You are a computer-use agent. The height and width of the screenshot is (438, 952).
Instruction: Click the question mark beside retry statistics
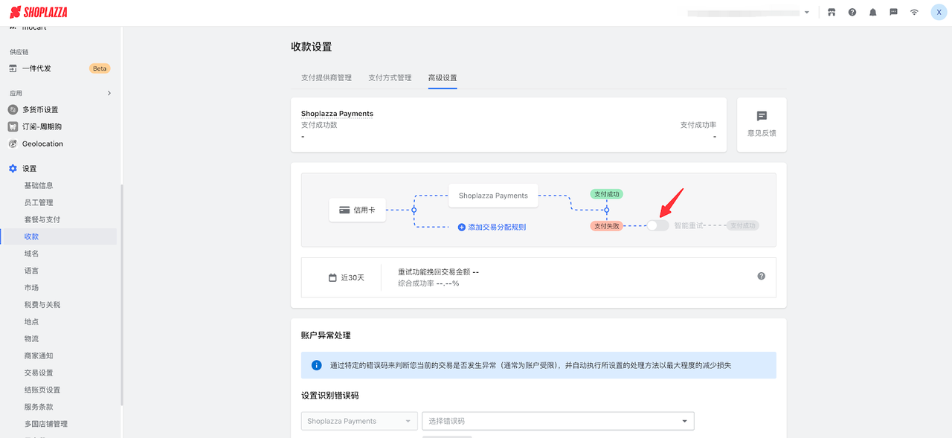point(761,276)
